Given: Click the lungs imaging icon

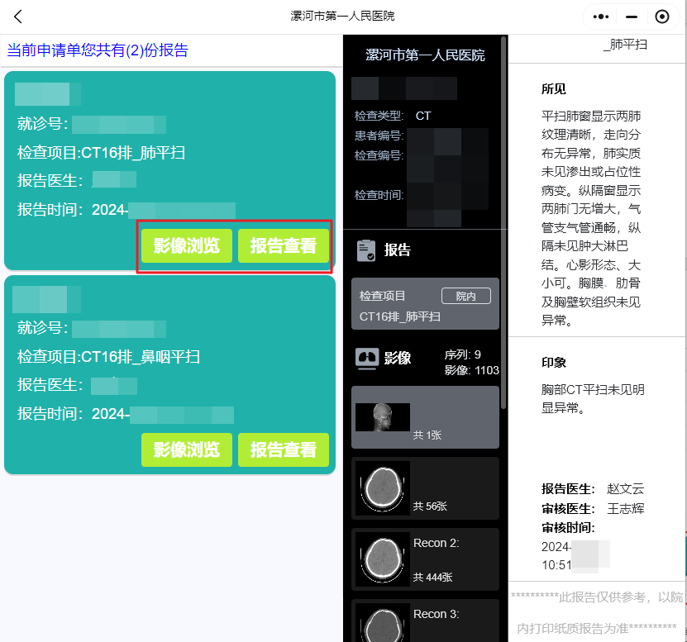Looking at the screenshot, I should [366, 358].
